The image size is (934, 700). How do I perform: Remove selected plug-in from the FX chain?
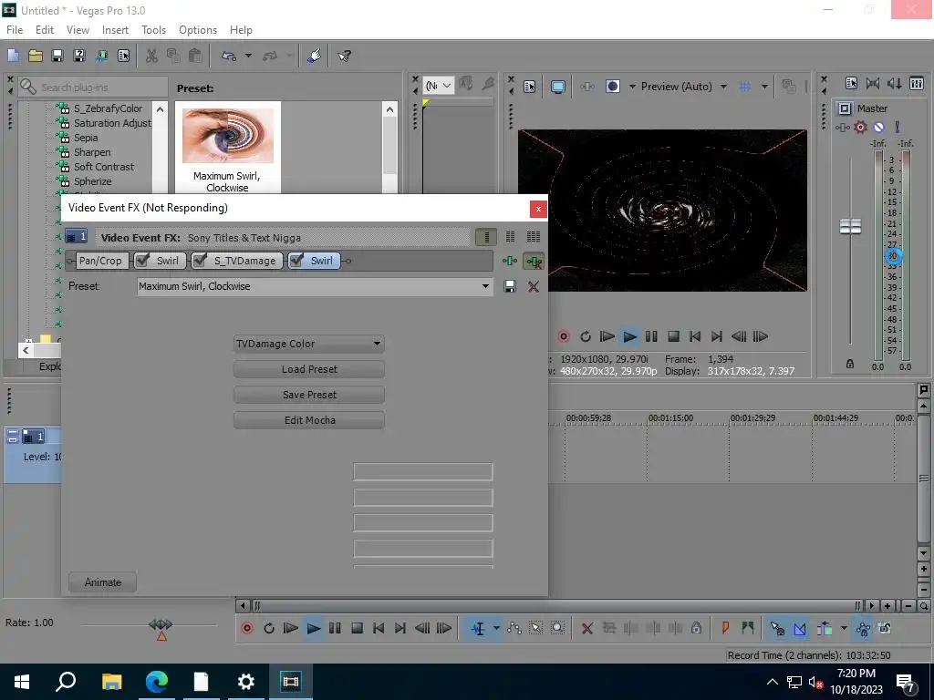pyautogui.click(x=534, y=261)
